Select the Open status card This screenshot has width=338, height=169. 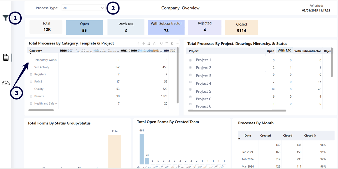84,27
